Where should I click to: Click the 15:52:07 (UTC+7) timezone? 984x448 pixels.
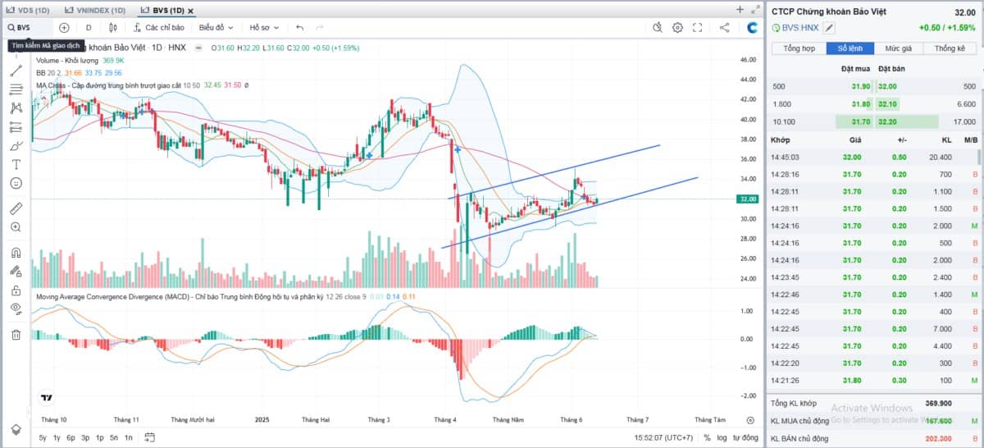click(x=663, y=437)
